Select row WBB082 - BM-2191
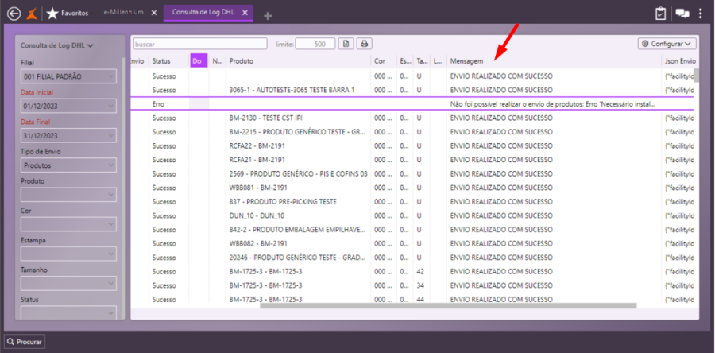The image size is (715, 353). click(x=412, y=243)
